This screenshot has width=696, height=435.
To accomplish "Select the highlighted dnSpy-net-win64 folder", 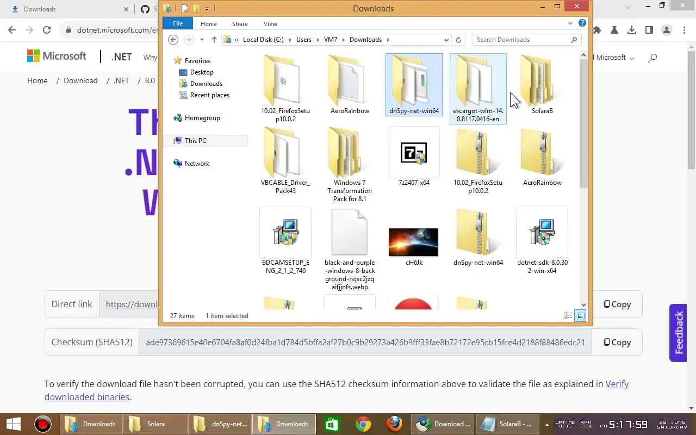I will coord(414,85).
